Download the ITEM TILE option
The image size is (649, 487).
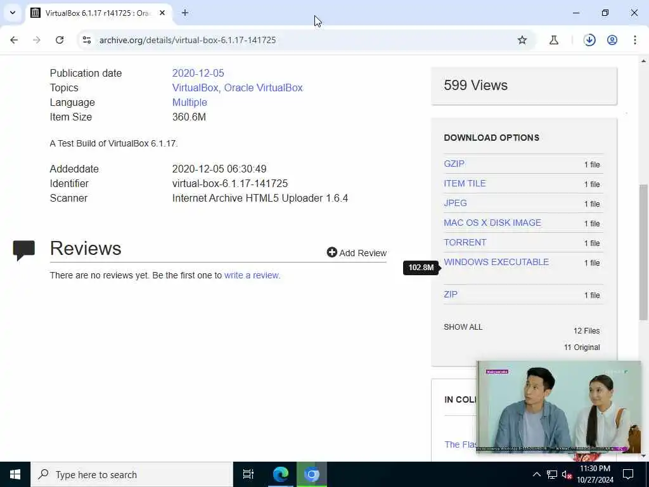point(465,183)
